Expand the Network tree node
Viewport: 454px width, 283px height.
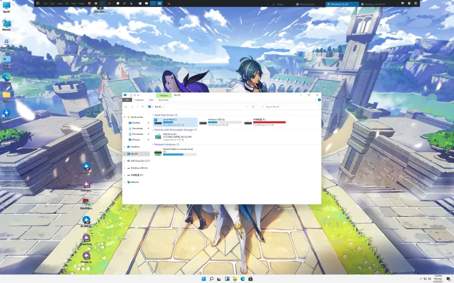click(125, 182)
